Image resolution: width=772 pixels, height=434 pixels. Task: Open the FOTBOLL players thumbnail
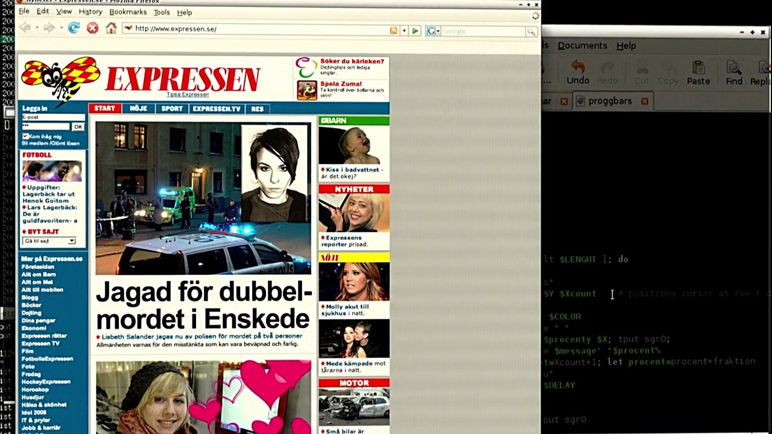(52, 171)
